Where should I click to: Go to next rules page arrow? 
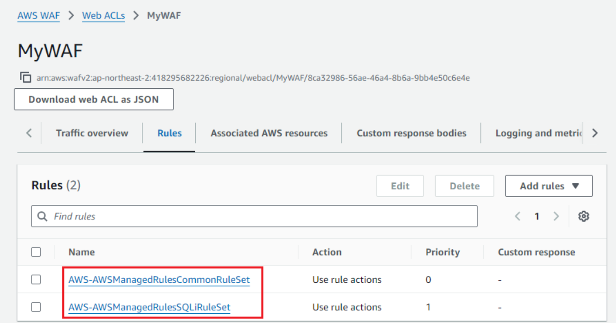coord(556,216)
